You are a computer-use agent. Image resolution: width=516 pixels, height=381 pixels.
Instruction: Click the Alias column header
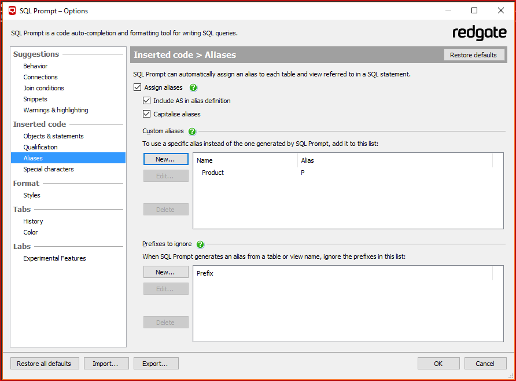tap(308, 160)
